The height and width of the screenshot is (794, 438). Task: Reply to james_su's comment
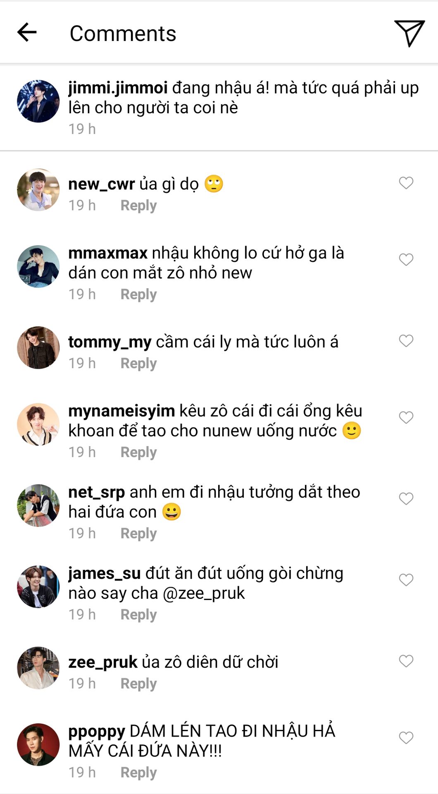pos(138,615)
